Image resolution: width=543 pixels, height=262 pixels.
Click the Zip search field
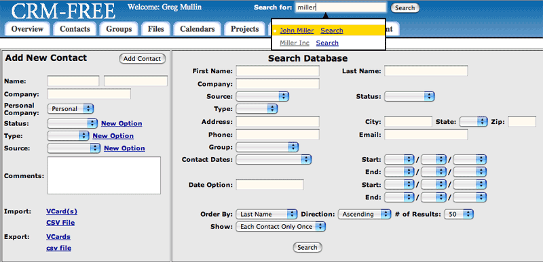click(x=522, y=121)
